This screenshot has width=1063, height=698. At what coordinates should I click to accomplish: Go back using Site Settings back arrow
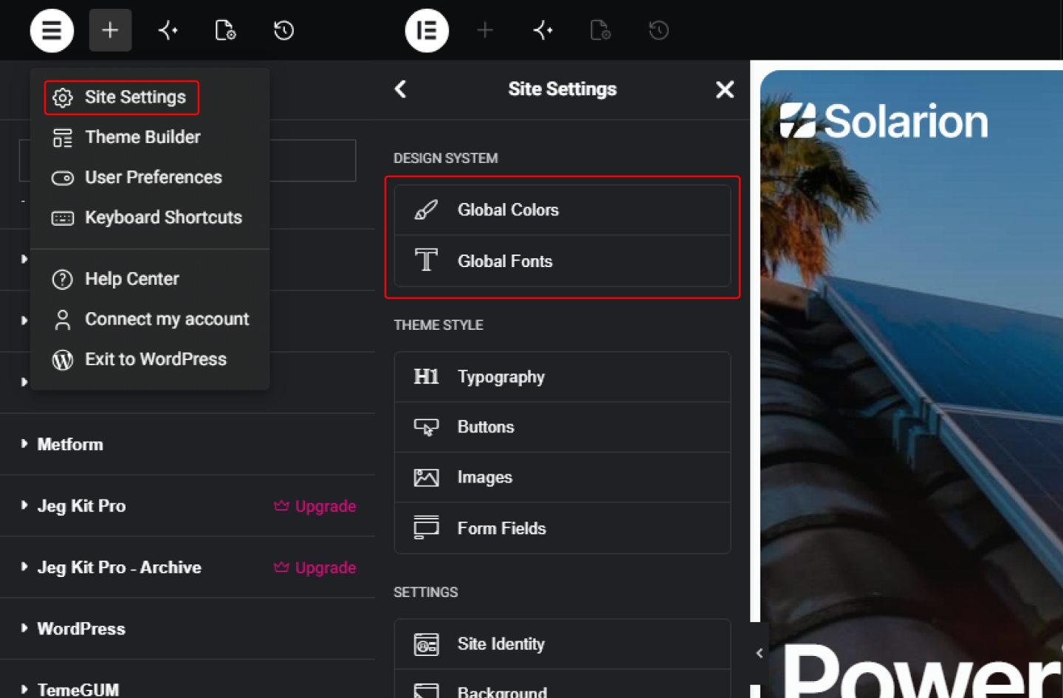(401, 89)
